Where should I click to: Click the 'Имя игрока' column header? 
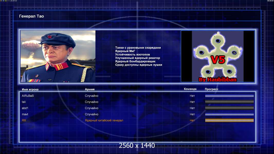coord(30,90)
